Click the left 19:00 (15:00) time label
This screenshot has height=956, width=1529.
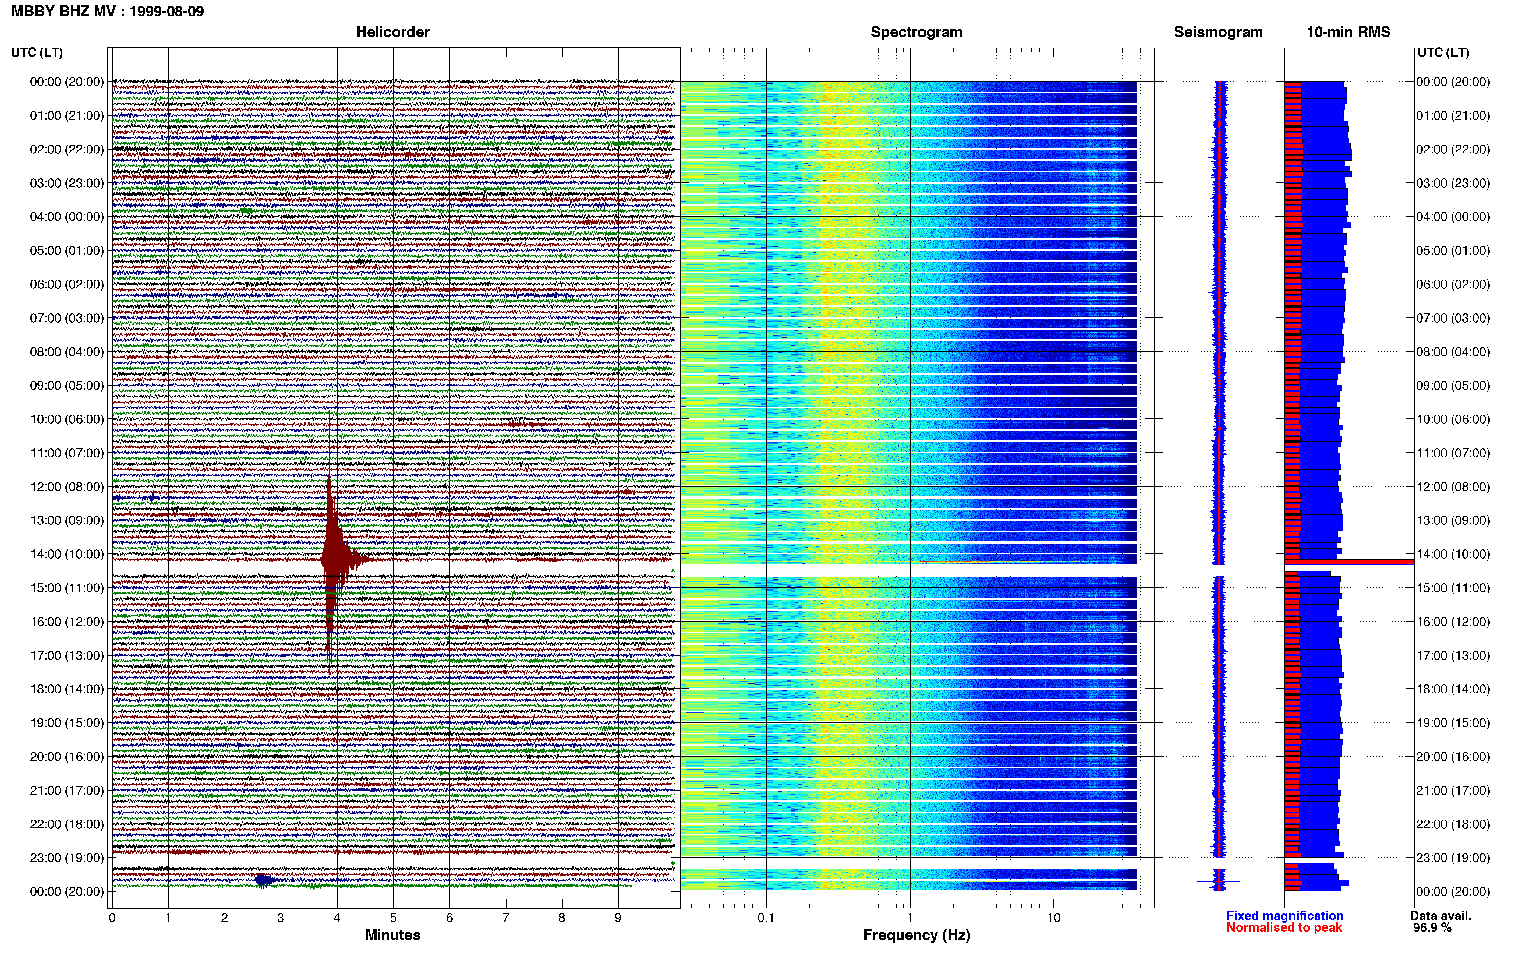click(x=67, y=723)
